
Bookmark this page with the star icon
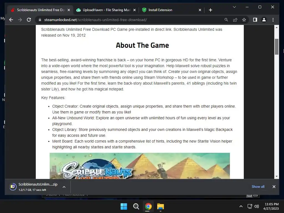[244, 20]
